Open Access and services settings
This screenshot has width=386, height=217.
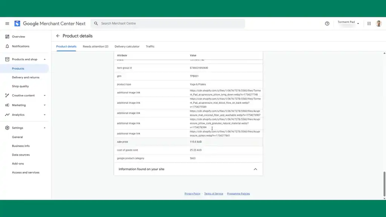click(26, 173)
